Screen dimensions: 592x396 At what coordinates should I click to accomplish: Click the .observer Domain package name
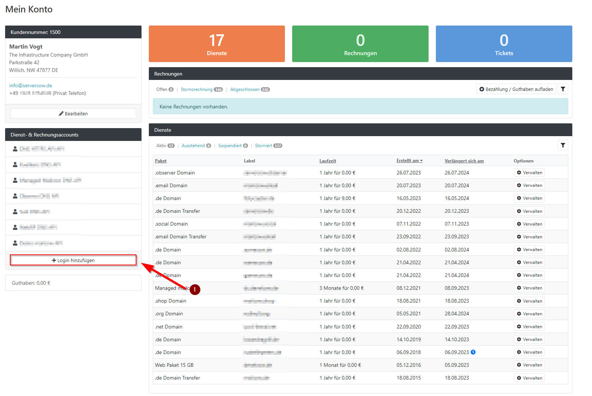point(175,173)
